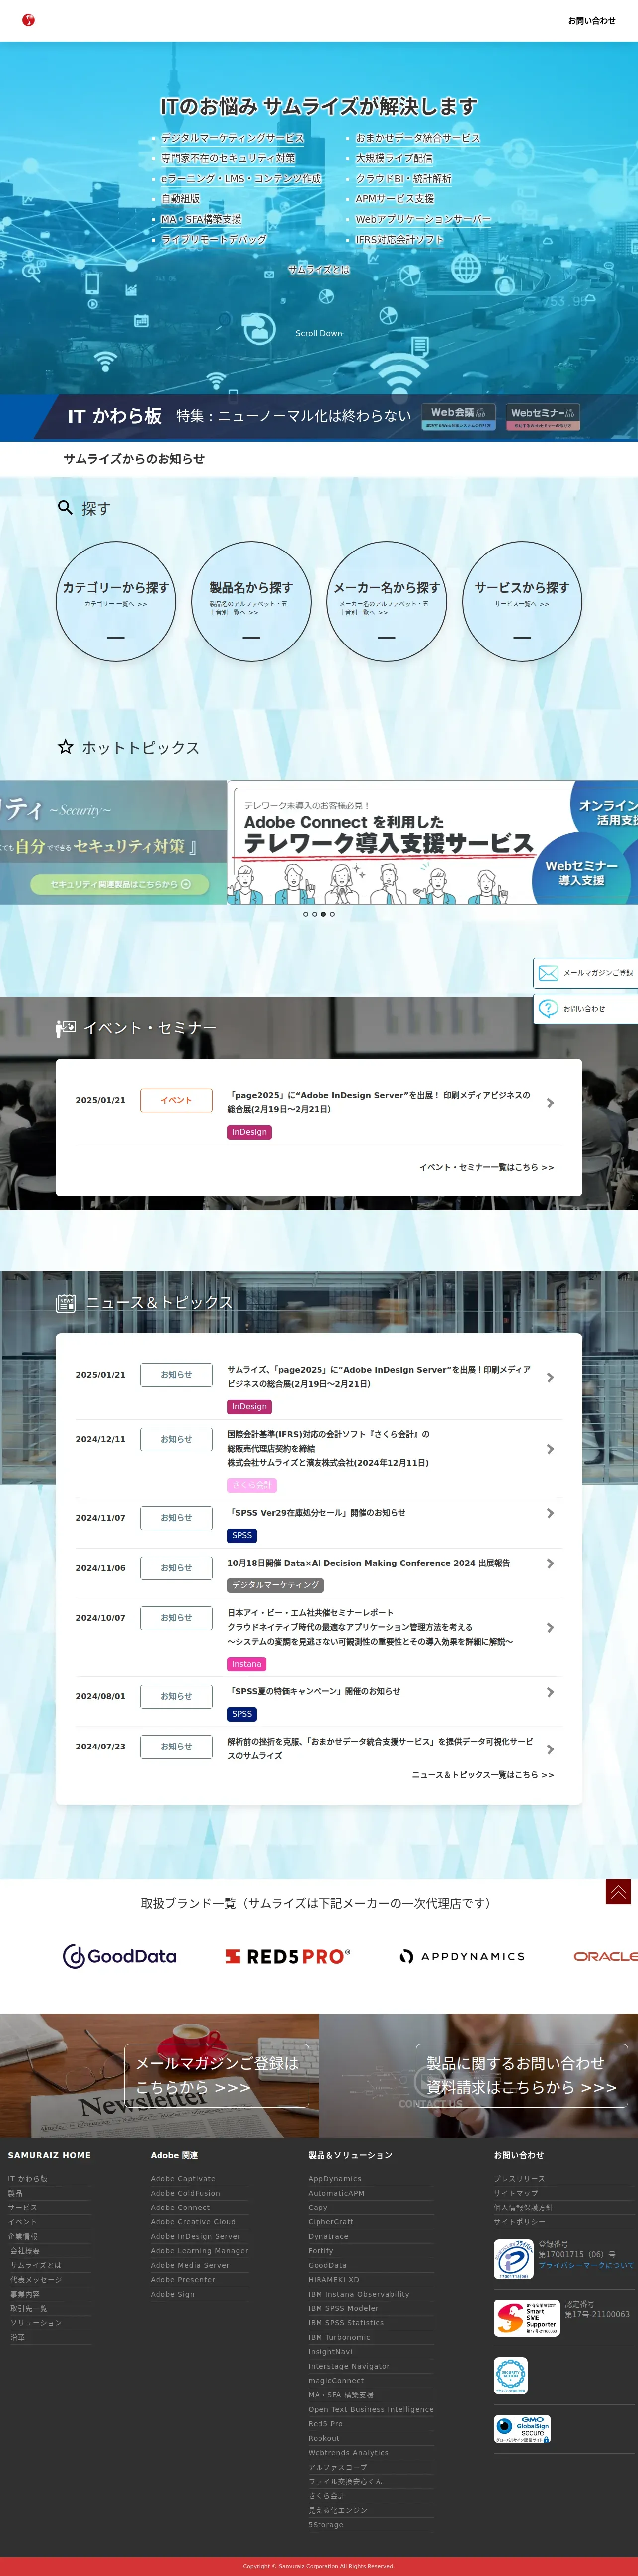The height and width of the screenshot is (2576, 638).
Task: Click the Oracle brand logo
Action: (605, 1956)
